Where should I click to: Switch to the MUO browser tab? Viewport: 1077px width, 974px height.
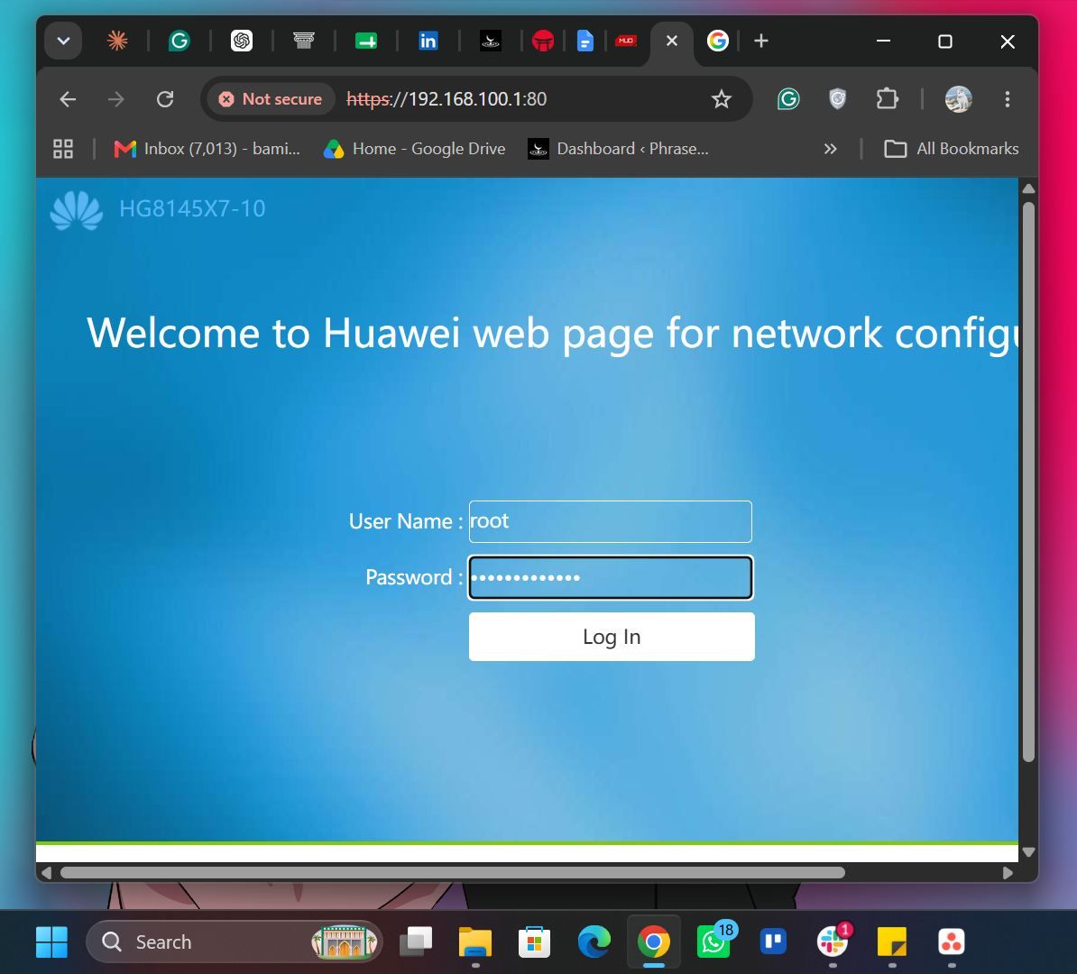tap(626, 41)
